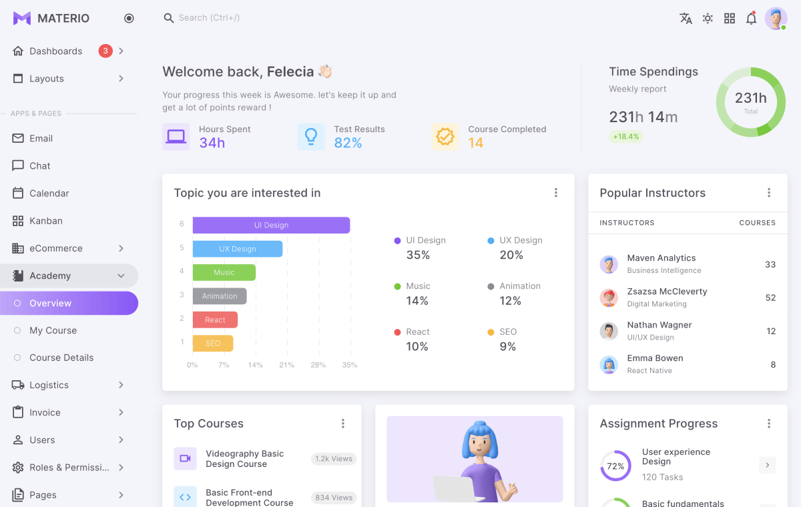Toggle light/dark theme sun icon

pyautogui.click(x=708, y=19)
